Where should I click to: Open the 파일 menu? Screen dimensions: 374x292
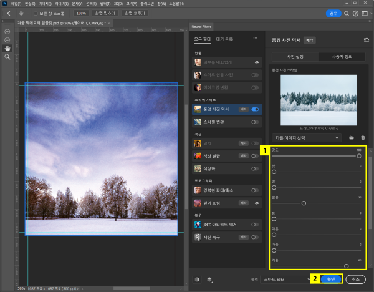coord(16,4)
